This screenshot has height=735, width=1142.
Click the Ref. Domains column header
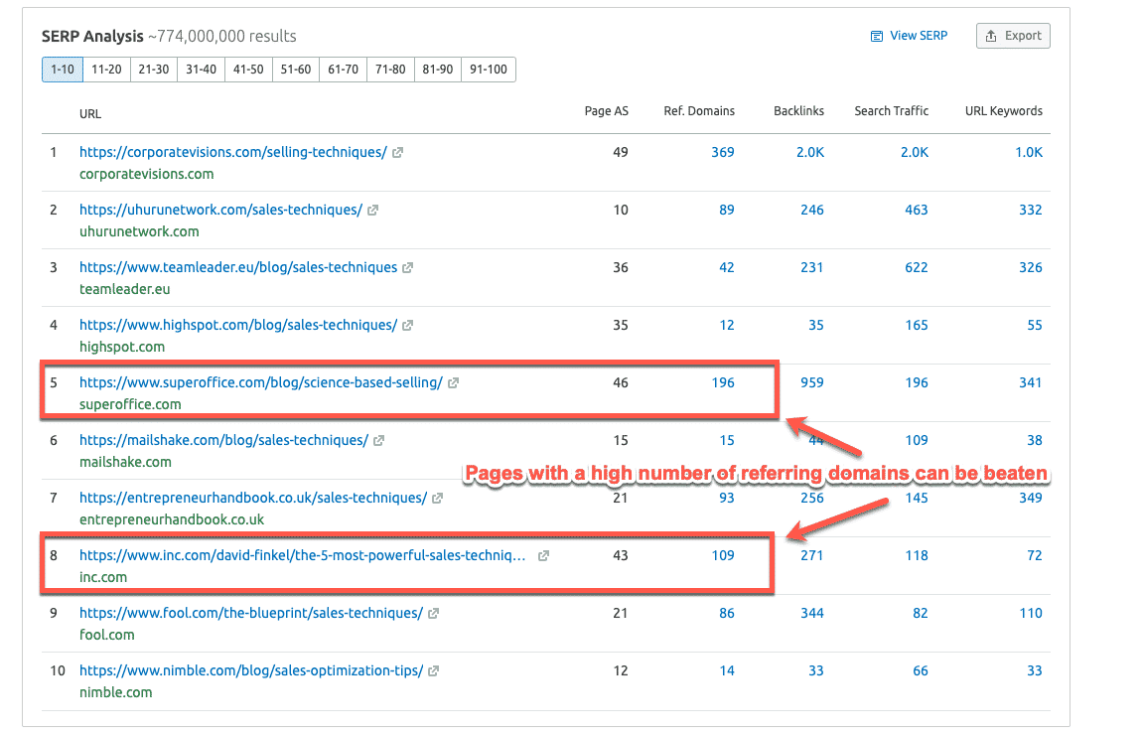point(699,111)
